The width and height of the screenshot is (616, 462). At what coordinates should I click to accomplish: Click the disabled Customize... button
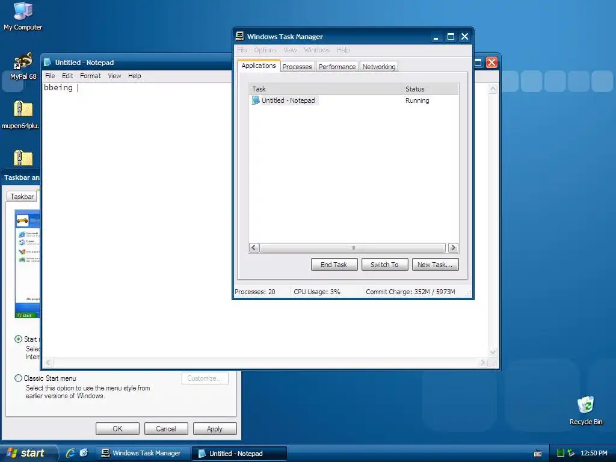pyautogui.click(x=205, y=378)
